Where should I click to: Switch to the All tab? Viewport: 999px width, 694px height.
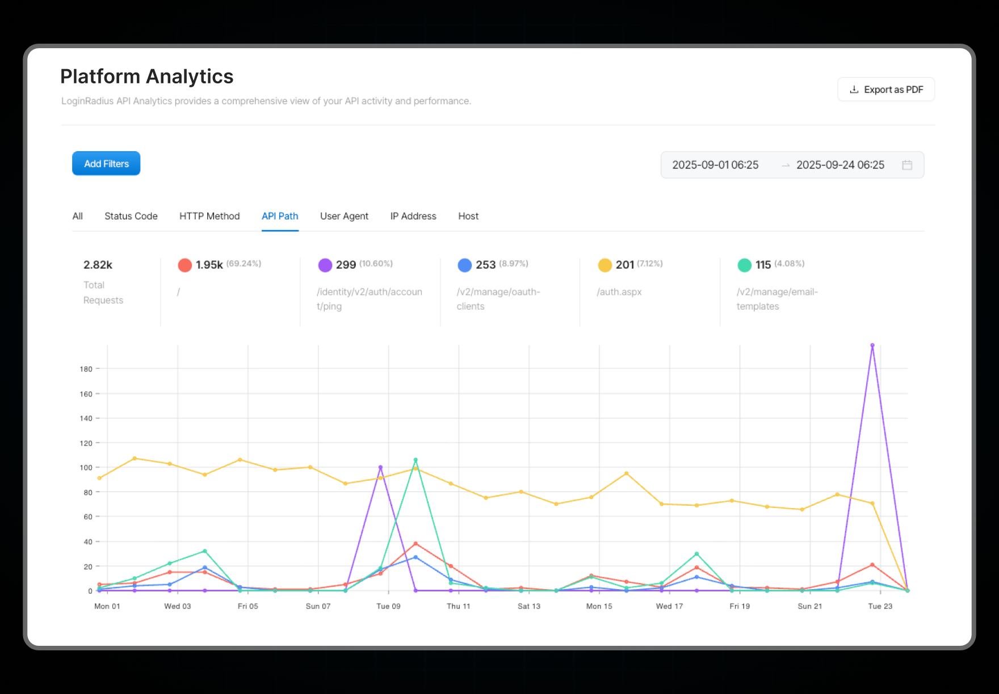pyautogui.click(x=78, y=216)
